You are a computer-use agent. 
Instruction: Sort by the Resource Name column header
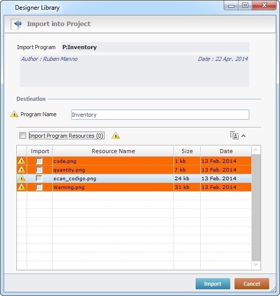click(113, 151)
